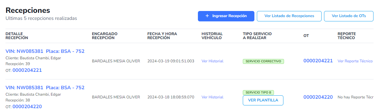Open VER PLANTILLA button
Screen dimensions: 379x110
[x=263, y=100]
